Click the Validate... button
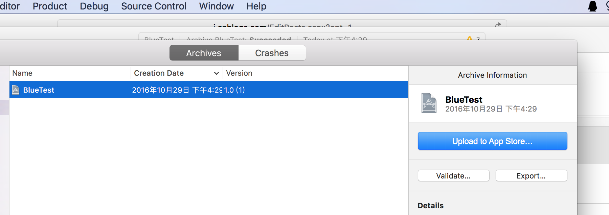Viewport: 609px width, 215px height. point(453,176)
